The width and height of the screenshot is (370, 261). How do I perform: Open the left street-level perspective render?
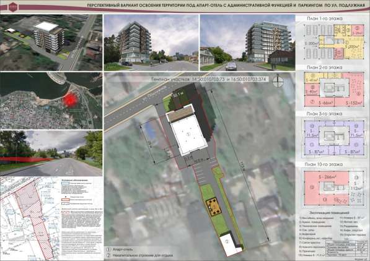pyautogui.click(x=151, y=43)
